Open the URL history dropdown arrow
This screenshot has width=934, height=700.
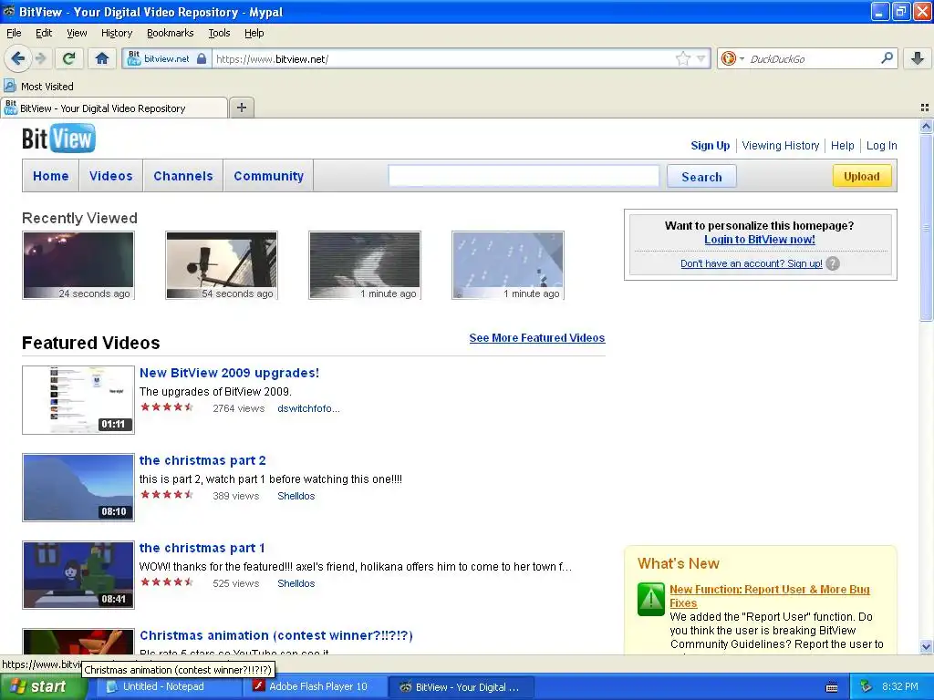point(701,58)
